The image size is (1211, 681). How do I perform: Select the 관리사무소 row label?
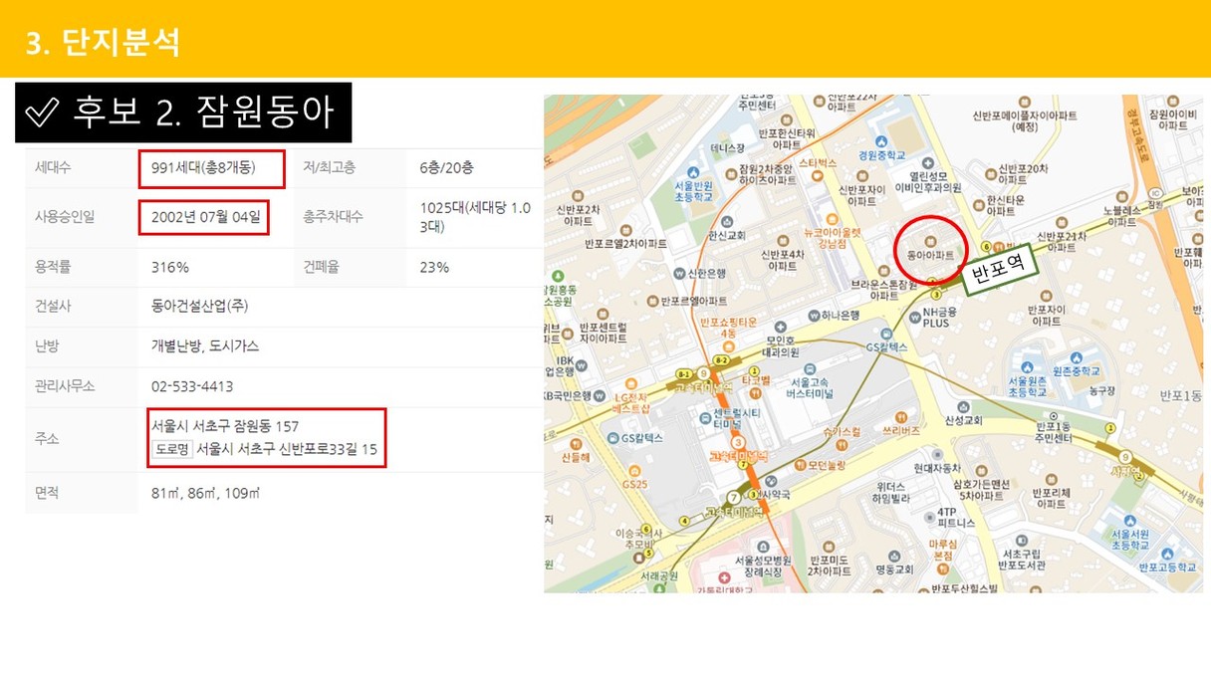65,385
